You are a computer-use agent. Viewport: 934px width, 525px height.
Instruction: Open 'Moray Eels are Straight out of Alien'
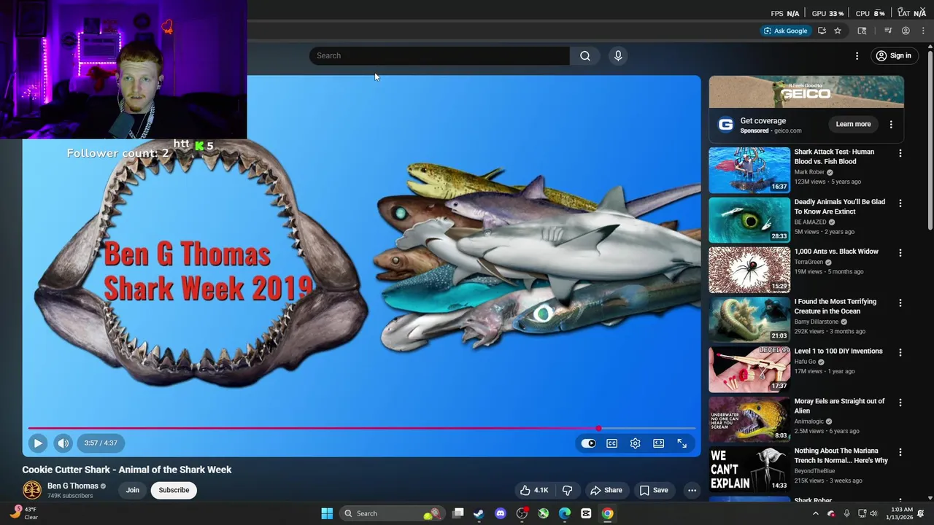839,406
